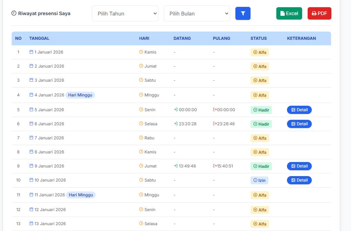Click the clock icon next to Riwayat presensi Saya

tap(14, 13)
